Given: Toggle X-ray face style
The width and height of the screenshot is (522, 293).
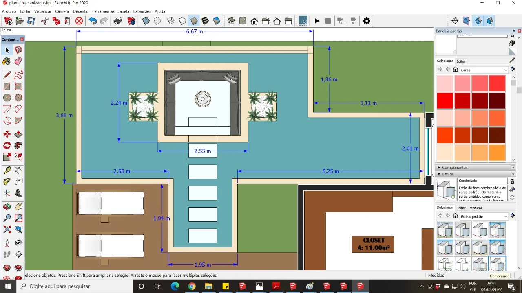Looking at the screenshot, I should point(146,21).
